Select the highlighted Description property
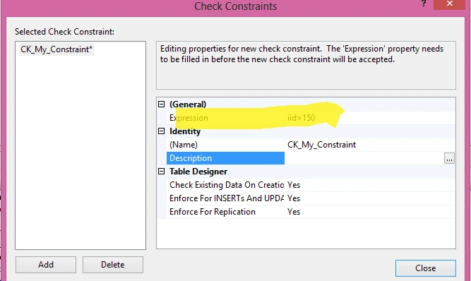The height and width of the screenshot is (281, 471). (x=225, y=158)
